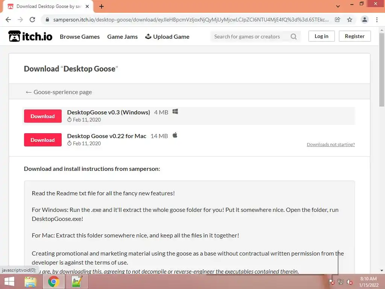Close the Download Desktop Goose tab
Viewport: 385px width, 289px height.
[87, 6]
